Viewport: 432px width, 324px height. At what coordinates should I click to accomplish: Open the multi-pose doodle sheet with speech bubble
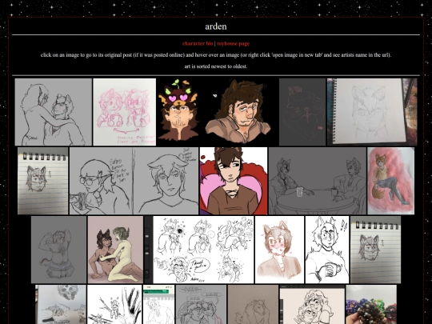[198, 250]
